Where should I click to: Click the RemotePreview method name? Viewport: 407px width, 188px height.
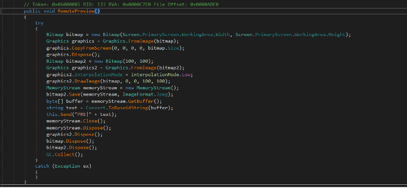click(x=76, y=11)
